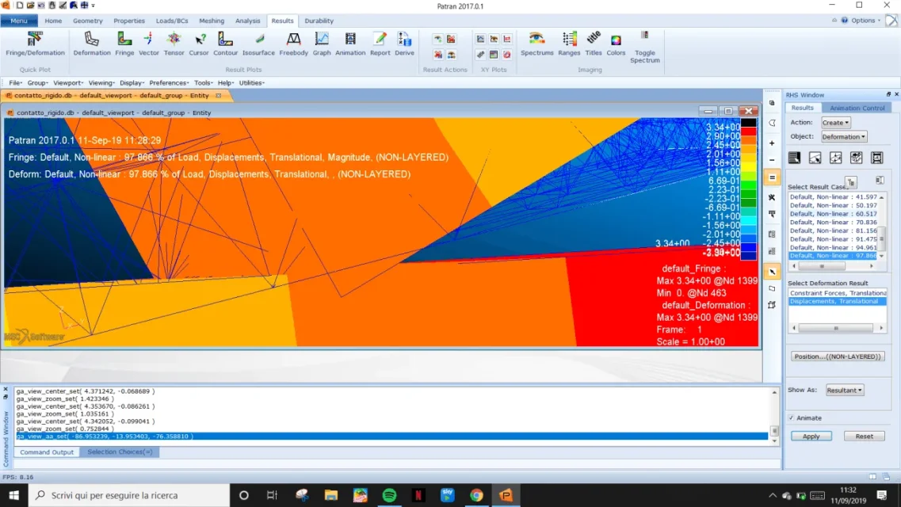901x507 pixels.
Task: Switch to the Selection Choices(=) tab
Action: click(120, 452)
